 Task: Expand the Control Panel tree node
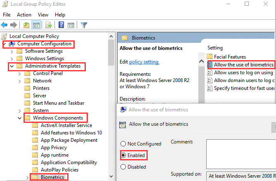click(x=19, y=73)
